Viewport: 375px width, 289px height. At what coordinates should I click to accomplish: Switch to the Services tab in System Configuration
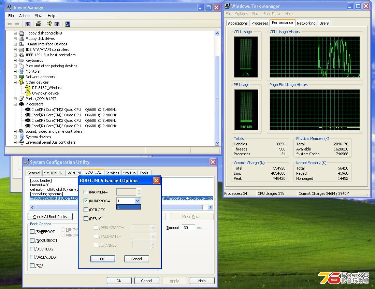(112, 173)
